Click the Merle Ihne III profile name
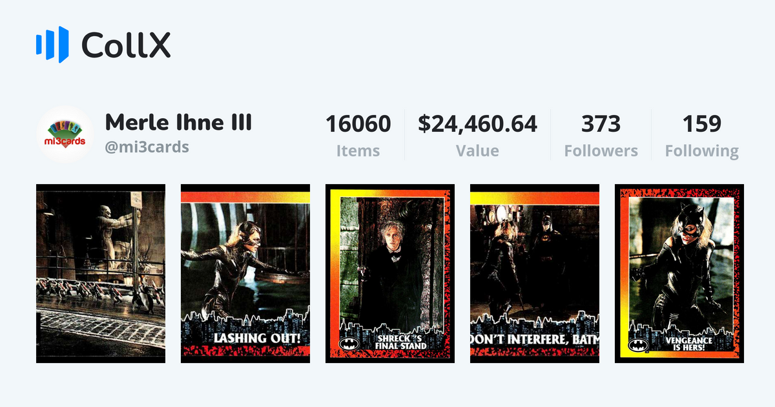 pyautogui.click(x=178, y=122)
